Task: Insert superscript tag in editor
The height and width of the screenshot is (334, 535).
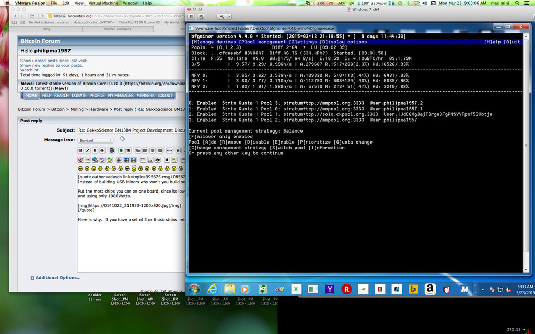Action: [x=143, y=159]
